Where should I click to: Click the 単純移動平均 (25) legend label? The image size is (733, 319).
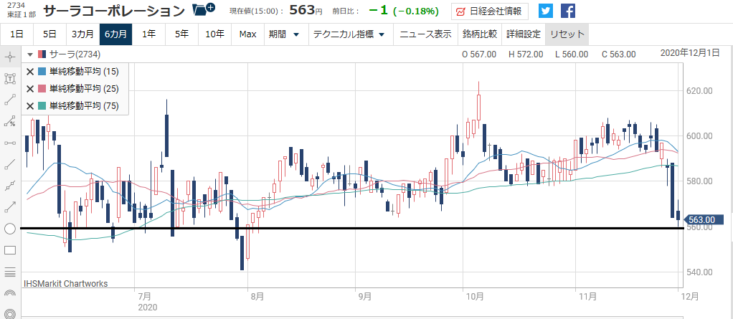coord(84,89)
